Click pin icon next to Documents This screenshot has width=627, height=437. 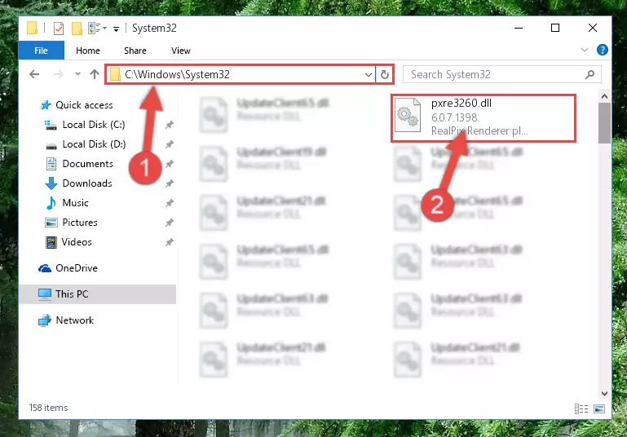coord(170,164)
